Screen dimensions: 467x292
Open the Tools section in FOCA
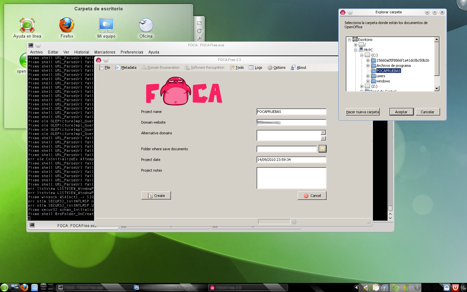tap(239, 67)
